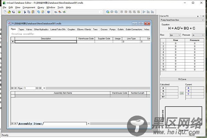This screenshot has height=138, width=207.
Task: Close the Curve Fit panel
Action: (x=203, y=16)
